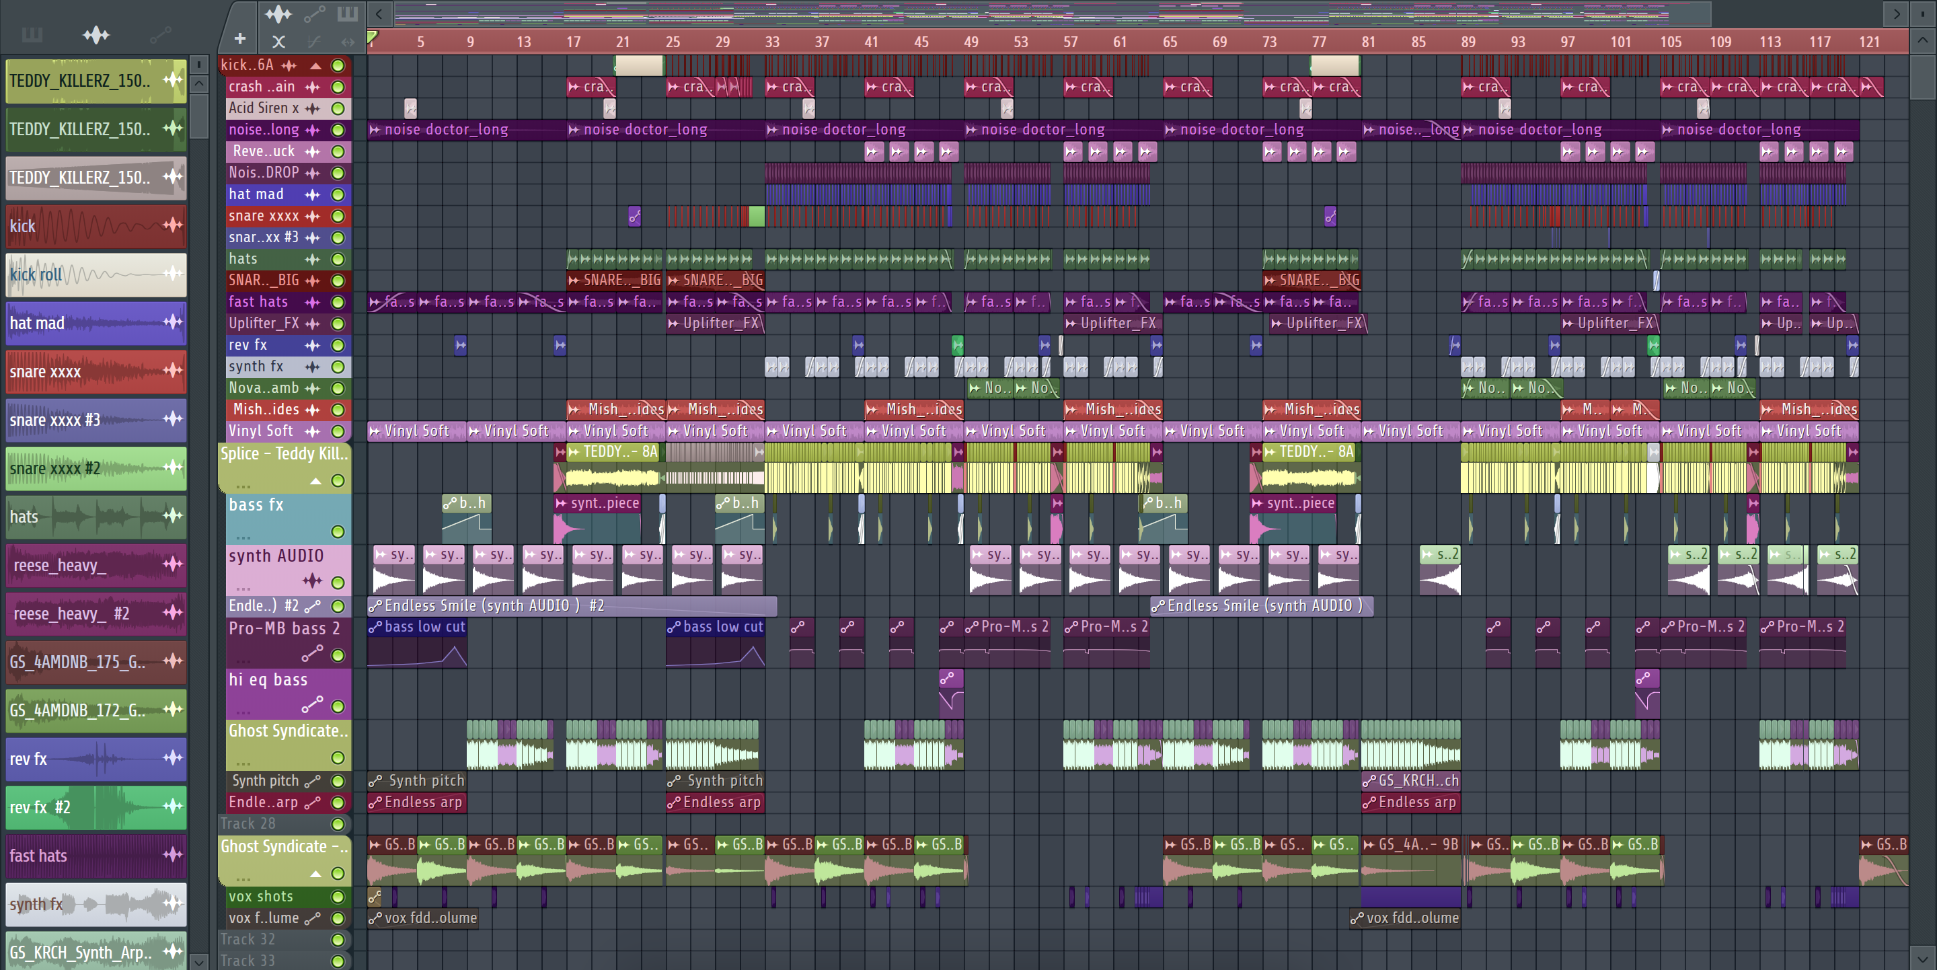Collapse the Splice - Teddy Kill.. group triangle
The height and width of the screenshot is (970, 1937).
(316, 481)
